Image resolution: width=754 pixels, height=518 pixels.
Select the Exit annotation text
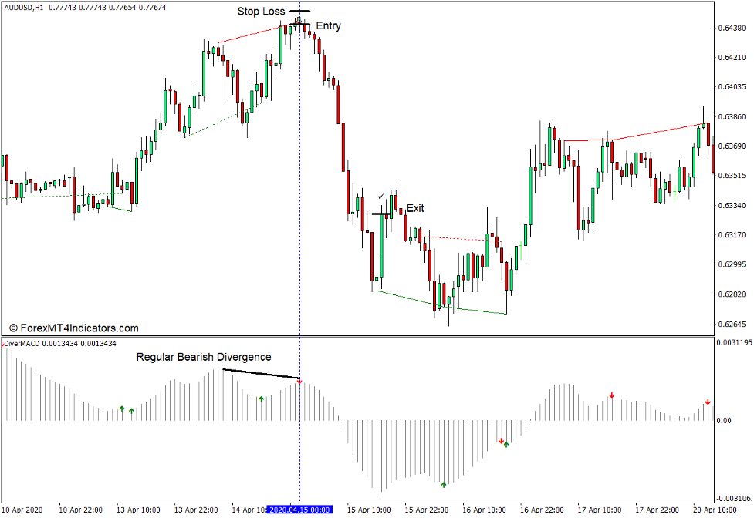(x=417, y=208)
